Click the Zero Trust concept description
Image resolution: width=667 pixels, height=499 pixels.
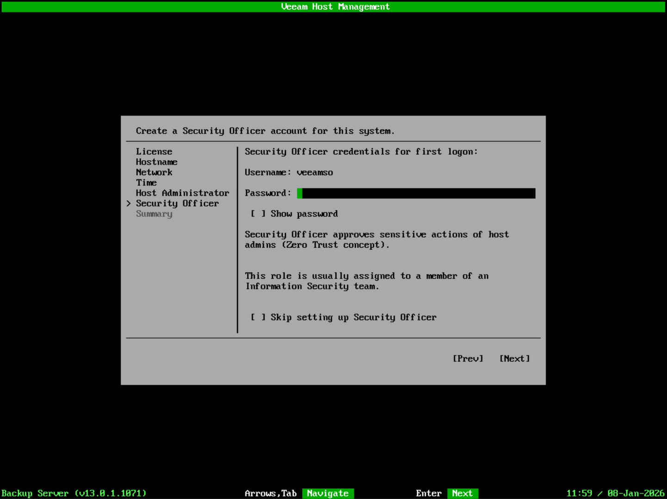tap(377, 240)
